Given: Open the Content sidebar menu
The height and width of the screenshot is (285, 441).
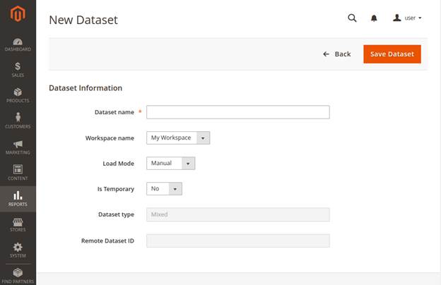Looking at the screenshot, I should [18, 173].
